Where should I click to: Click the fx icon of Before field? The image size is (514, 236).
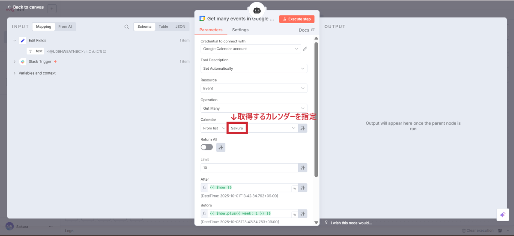[x=204, y=213]
